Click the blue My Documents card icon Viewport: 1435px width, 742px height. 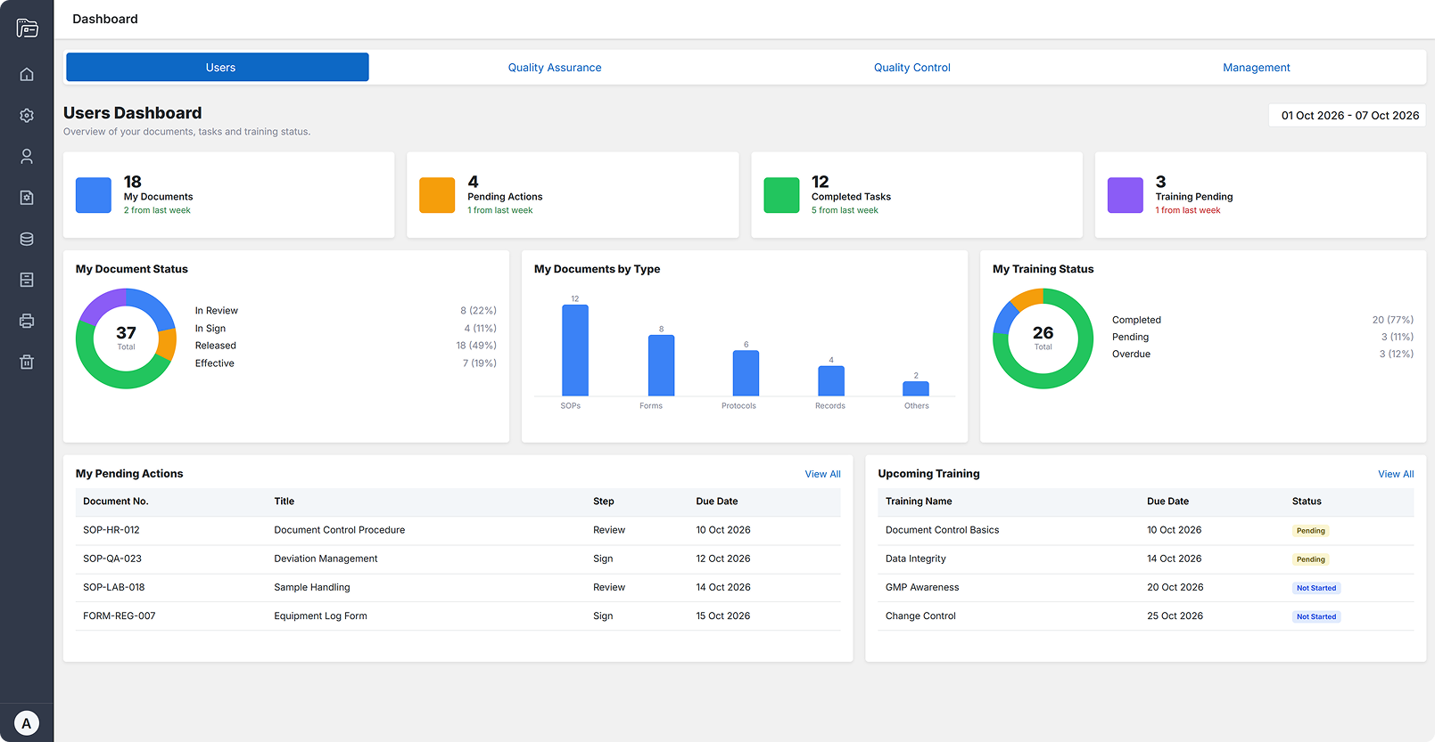click(94, 195)
